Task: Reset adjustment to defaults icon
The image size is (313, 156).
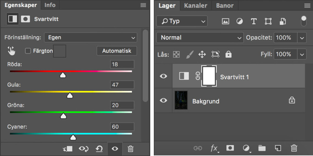Action: 99,149
